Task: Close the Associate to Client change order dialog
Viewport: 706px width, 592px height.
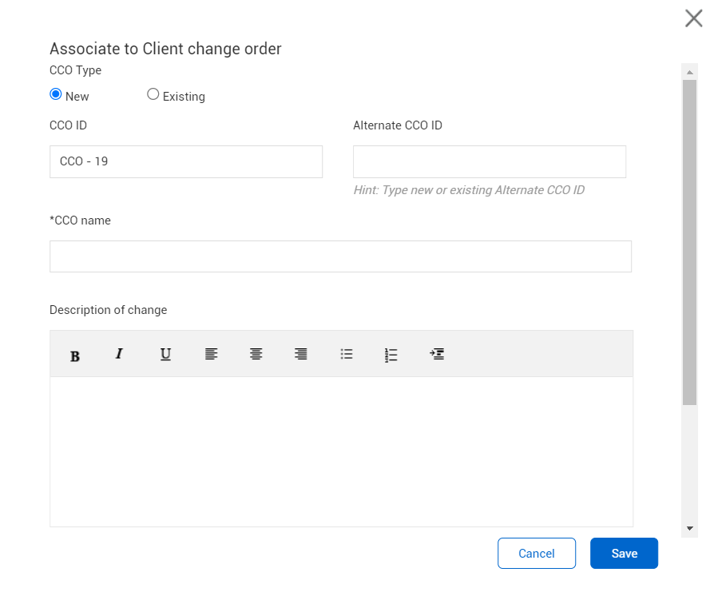Action: [694, 18]
